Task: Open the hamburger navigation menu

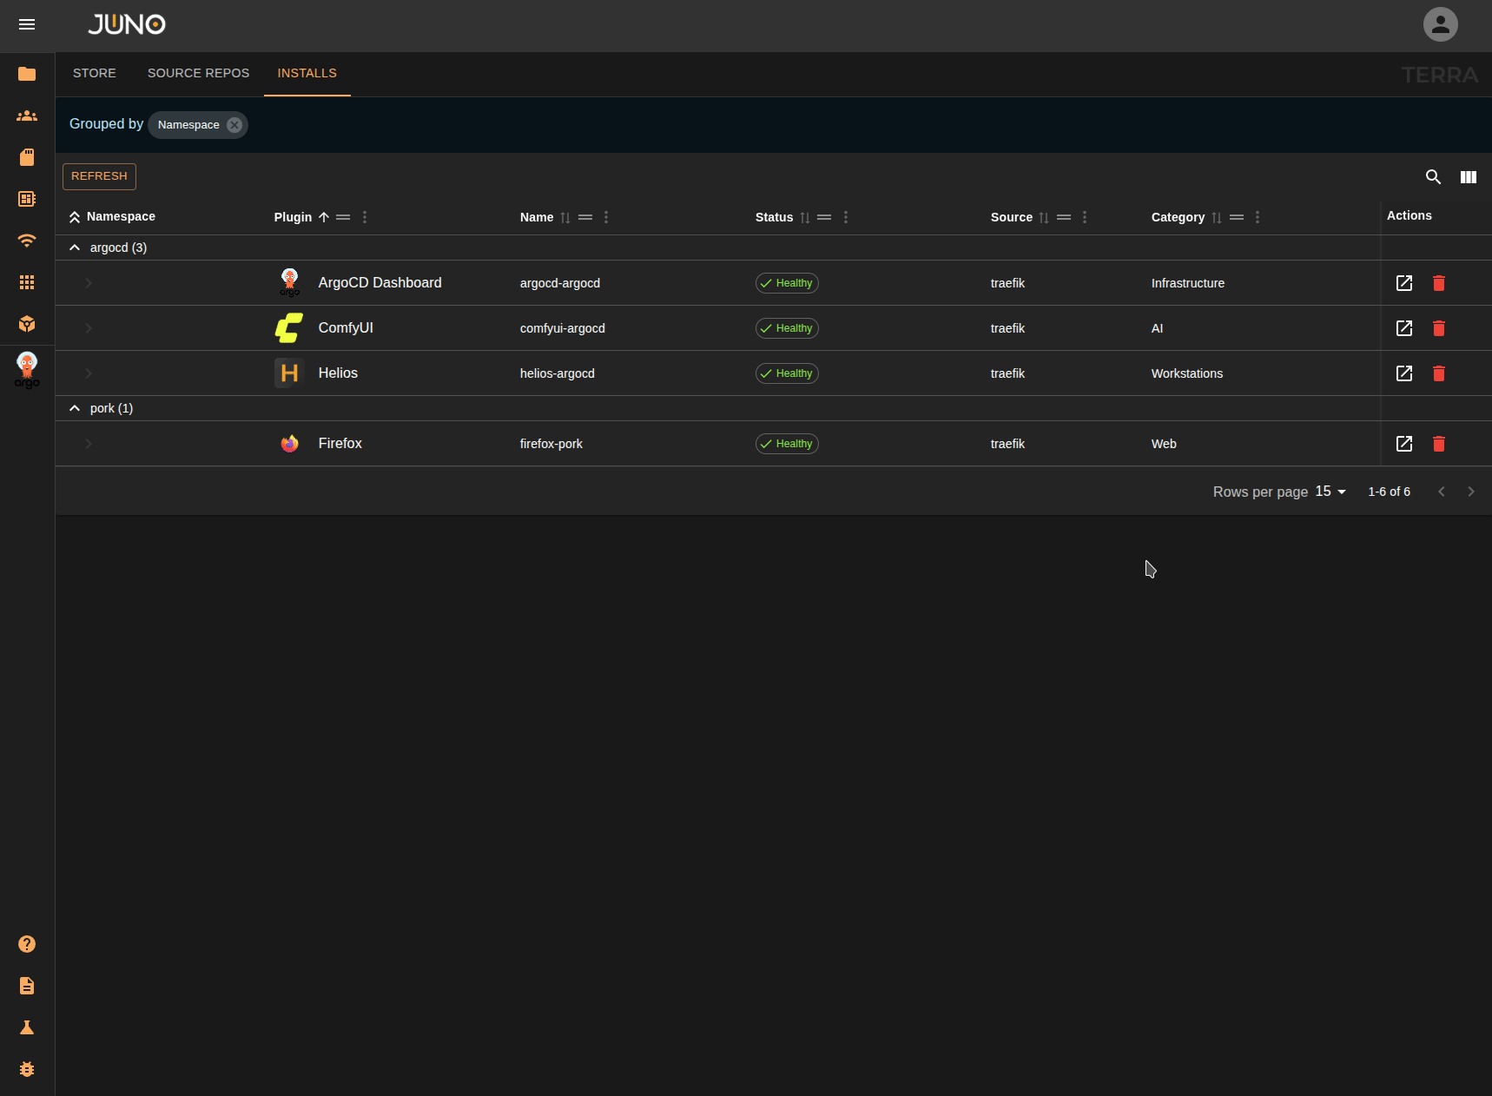Action: [27, 24]
